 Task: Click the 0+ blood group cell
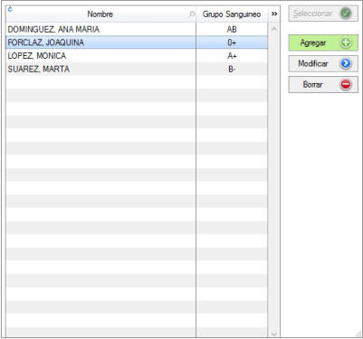coord(232,42)
